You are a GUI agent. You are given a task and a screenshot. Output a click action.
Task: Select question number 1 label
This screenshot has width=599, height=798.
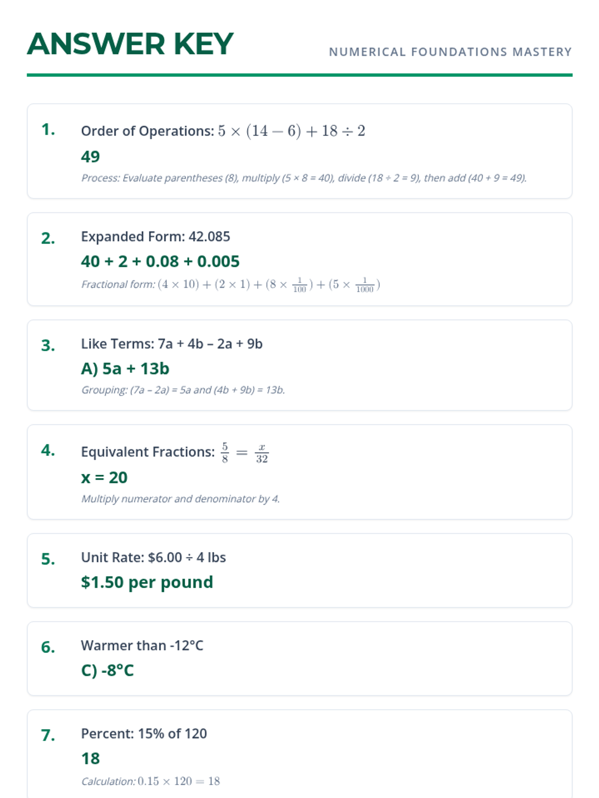[x=48, y=130]
